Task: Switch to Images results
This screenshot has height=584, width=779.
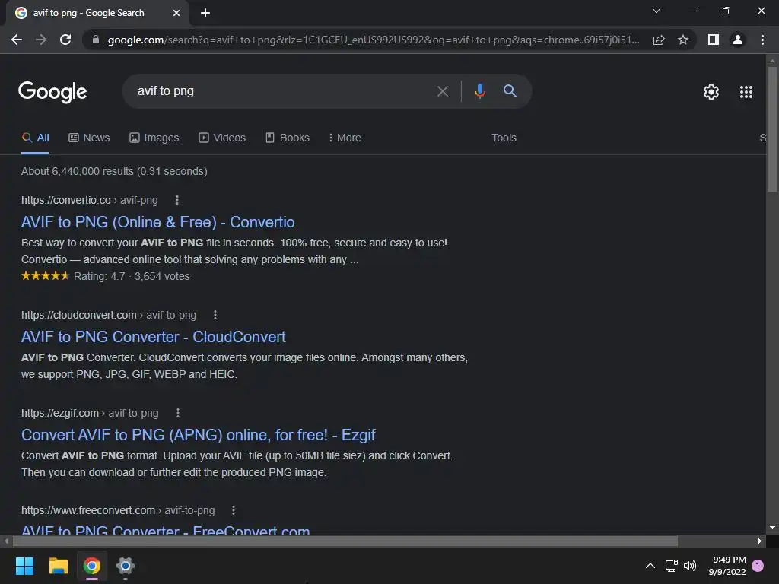Action: (x=154, y=138)
